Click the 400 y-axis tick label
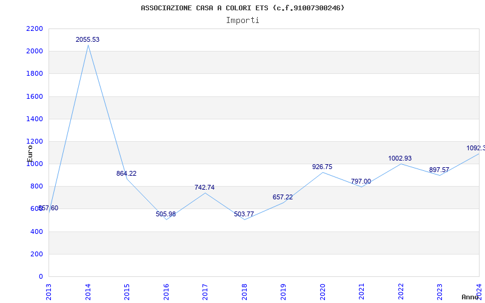The width and height of the screenshot is (485, 303). pyautogui.click(x=36, y=231)
